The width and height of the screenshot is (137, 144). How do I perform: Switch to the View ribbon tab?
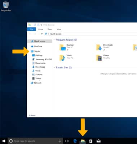pos(59,29)
